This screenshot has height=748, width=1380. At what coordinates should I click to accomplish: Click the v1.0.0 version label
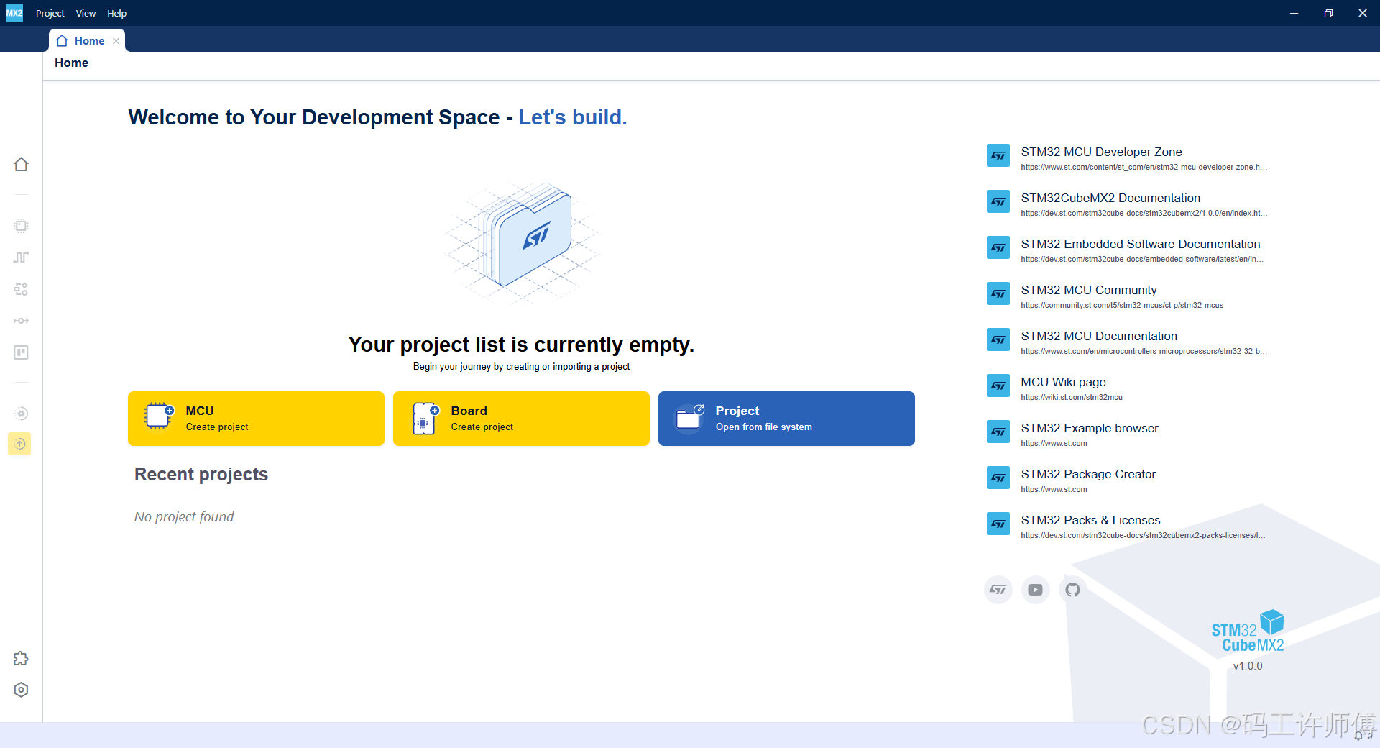click(x=1248, y=666)
